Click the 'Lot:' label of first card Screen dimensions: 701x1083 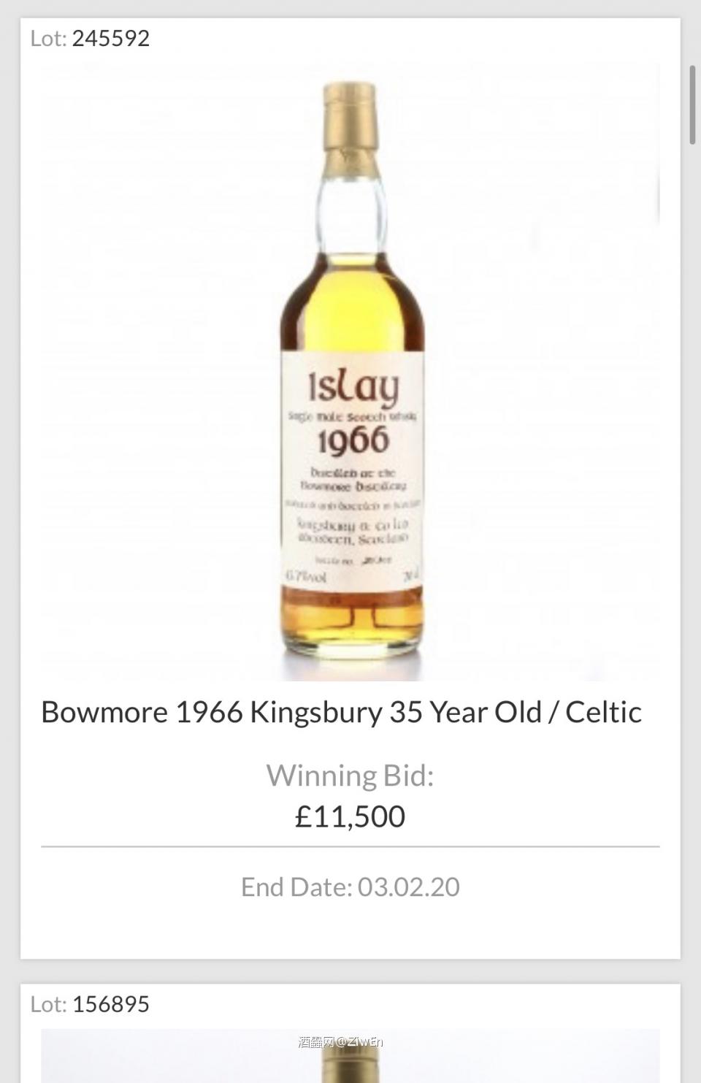pyautogui.click(x=48, y=38)
